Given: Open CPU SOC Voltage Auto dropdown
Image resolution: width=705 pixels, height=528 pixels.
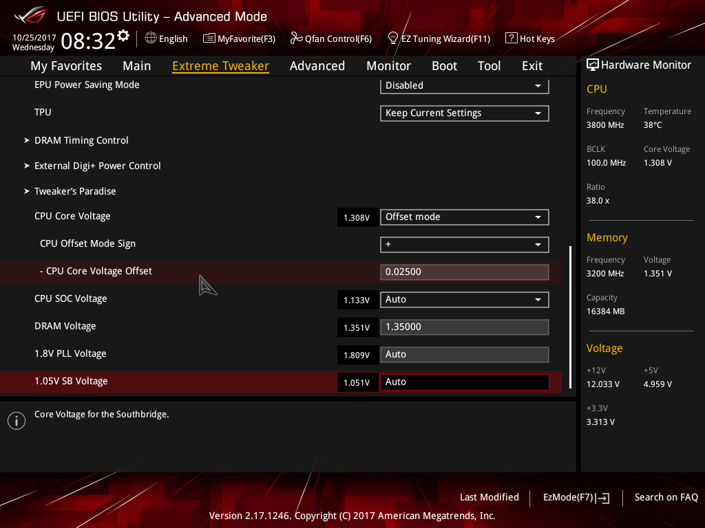Looking at the screenshot, I should [465, 300].
